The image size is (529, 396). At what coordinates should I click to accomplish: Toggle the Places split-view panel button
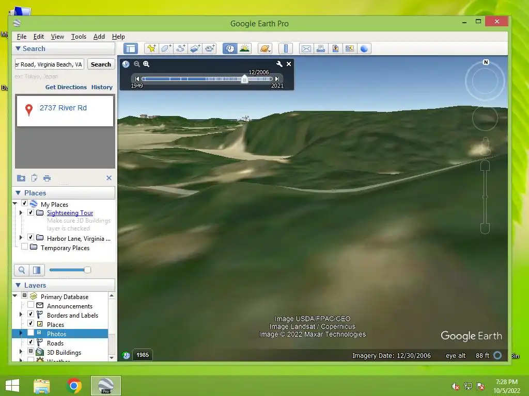37,270
